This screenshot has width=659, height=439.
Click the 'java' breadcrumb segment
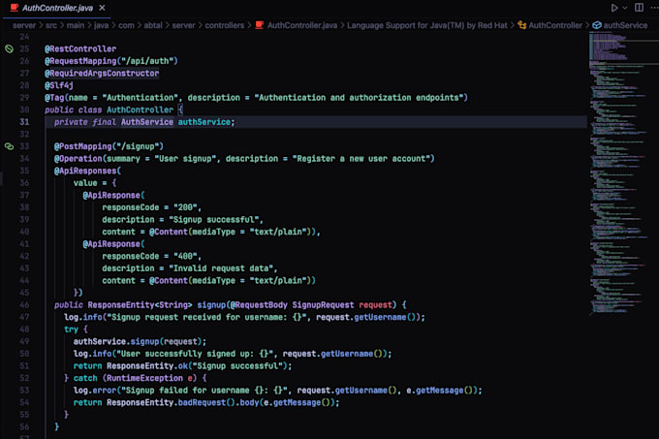click(101, 25)
